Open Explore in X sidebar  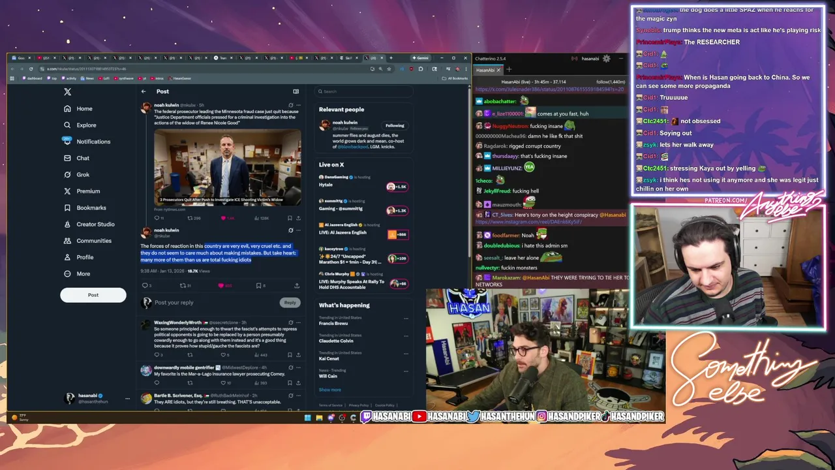click(80, 125)
